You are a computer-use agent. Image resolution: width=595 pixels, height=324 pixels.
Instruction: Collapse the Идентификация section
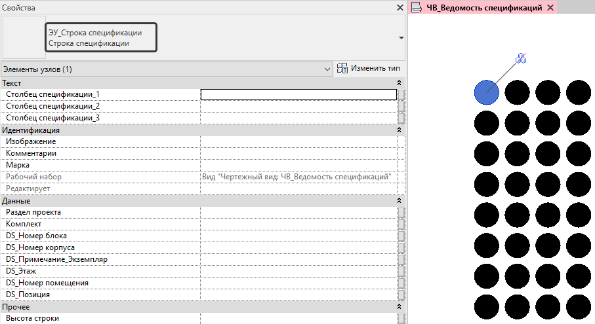pos(399,130)
